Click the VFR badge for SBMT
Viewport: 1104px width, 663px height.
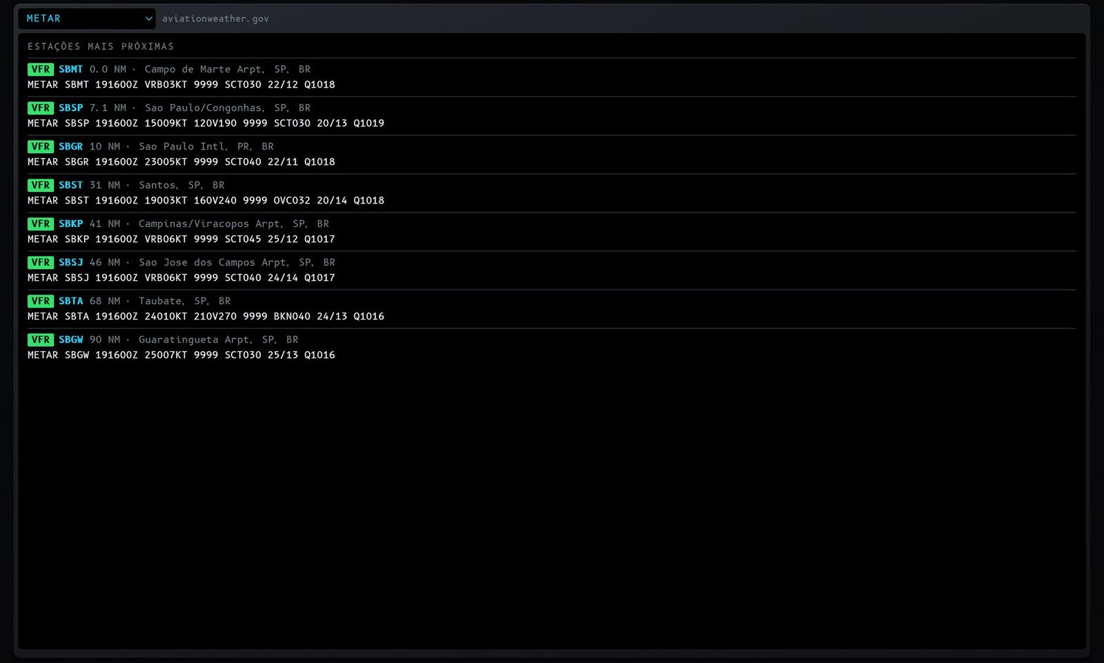[x=41, y=69]
